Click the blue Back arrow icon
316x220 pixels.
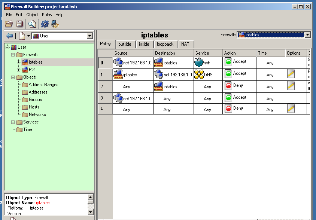tap(9, 36)
